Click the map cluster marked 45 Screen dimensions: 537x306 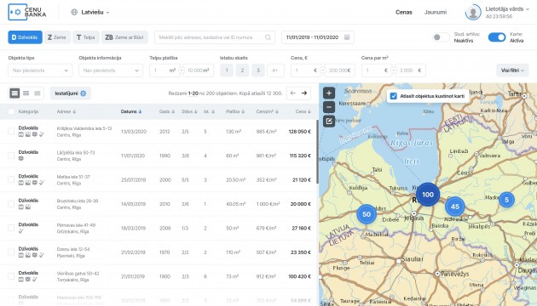[455, 207]
